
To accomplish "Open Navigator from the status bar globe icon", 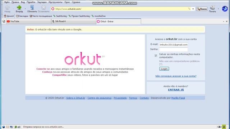I will (x=4, y=127).
